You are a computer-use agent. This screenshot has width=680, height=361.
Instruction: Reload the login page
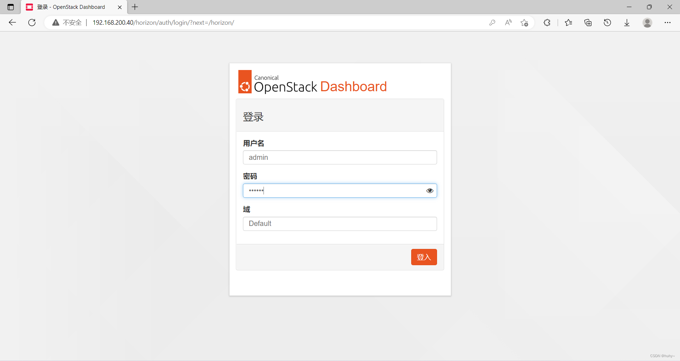[32, 23]
